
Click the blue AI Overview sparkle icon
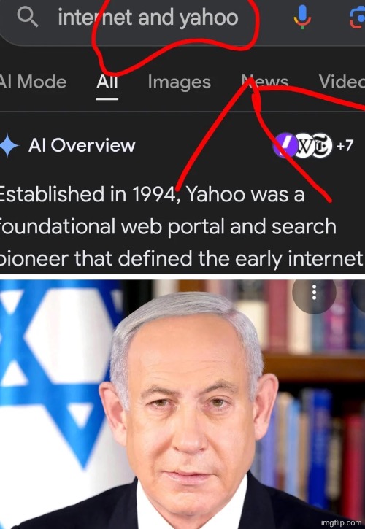(9, 146)
